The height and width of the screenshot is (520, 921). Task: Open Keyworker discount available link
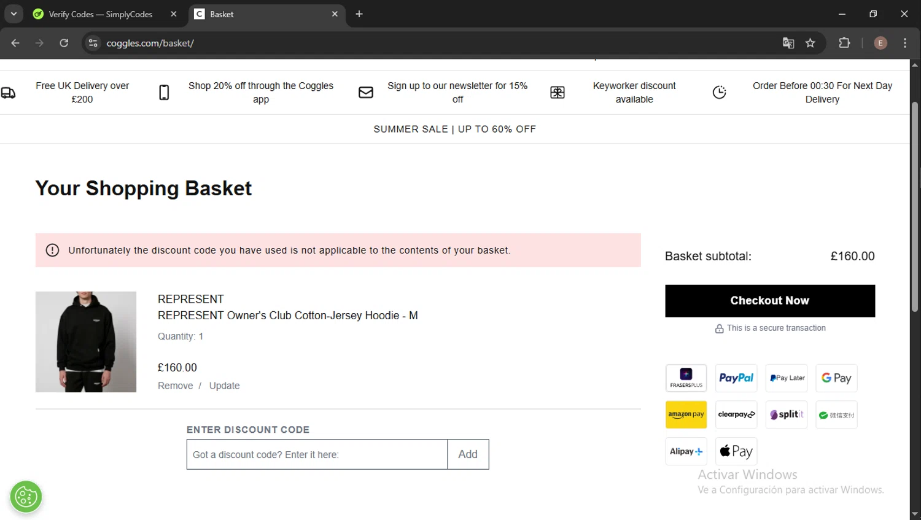(634, 93)
